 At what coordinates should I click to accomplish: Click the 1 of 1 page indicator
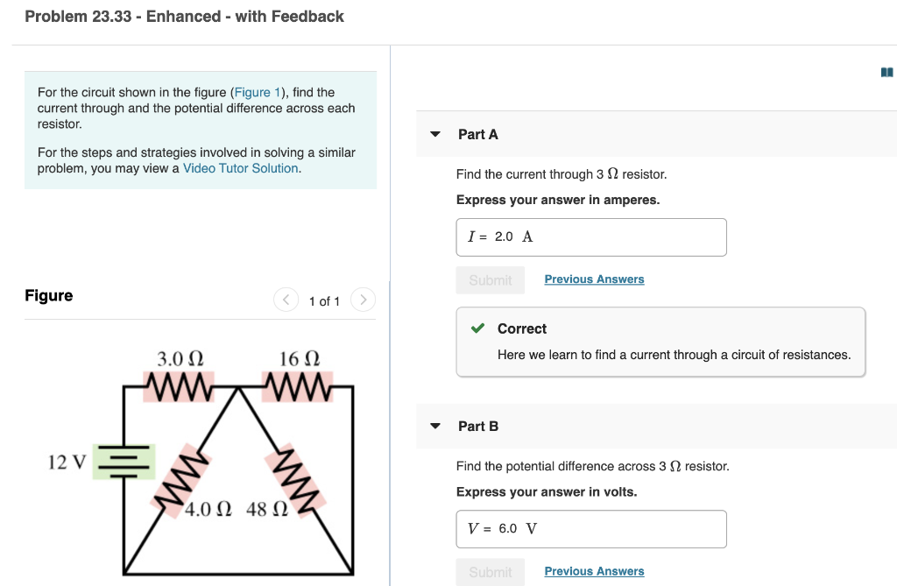324,300
